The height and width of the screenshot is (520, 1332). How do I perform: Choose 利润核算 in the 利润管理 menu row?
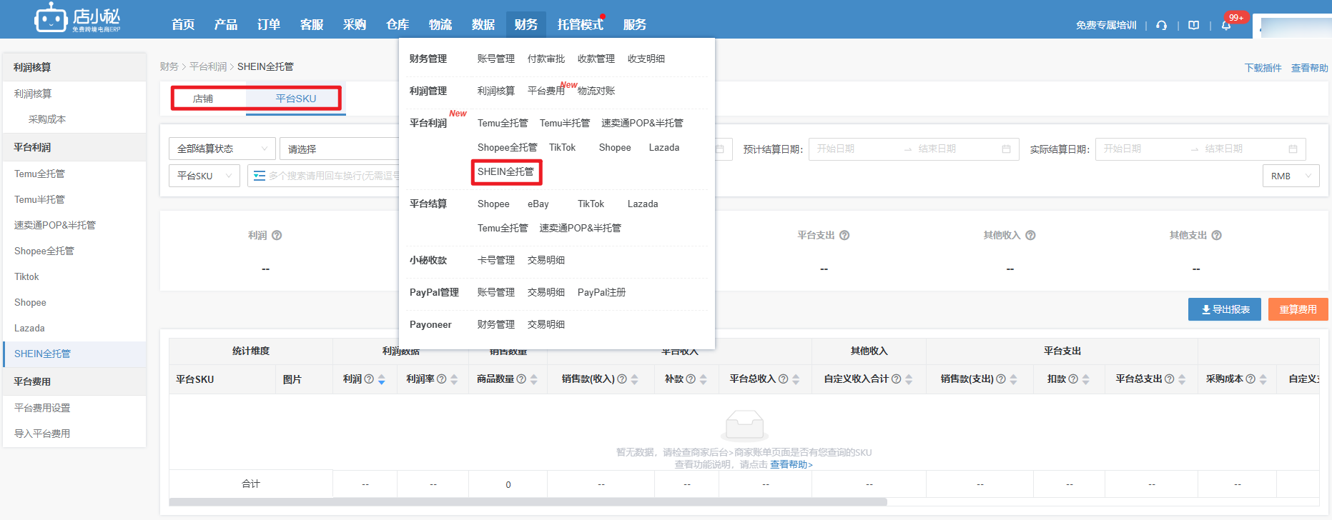(x=496, y=91)
